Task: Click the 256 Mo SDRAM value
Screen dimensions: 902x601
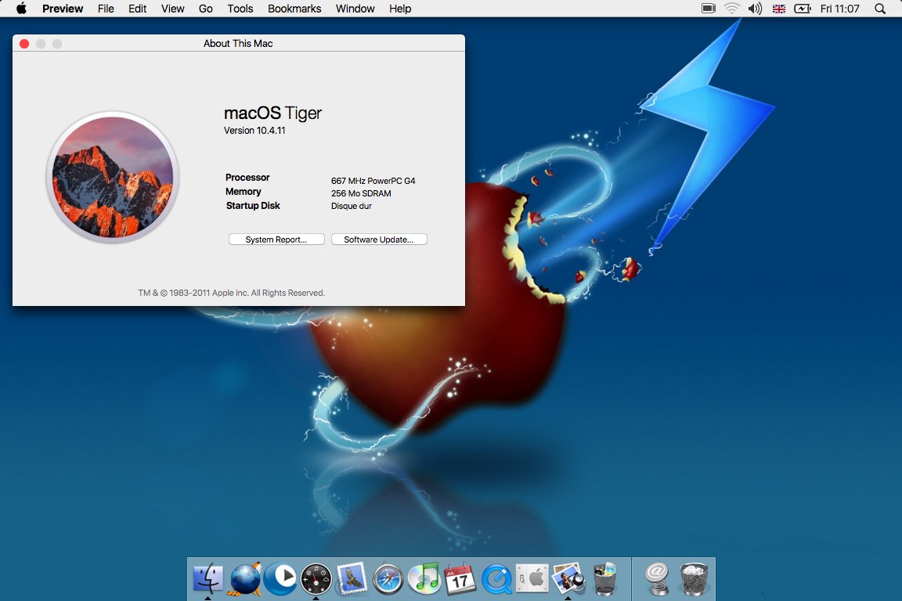Action: (361, 193)
